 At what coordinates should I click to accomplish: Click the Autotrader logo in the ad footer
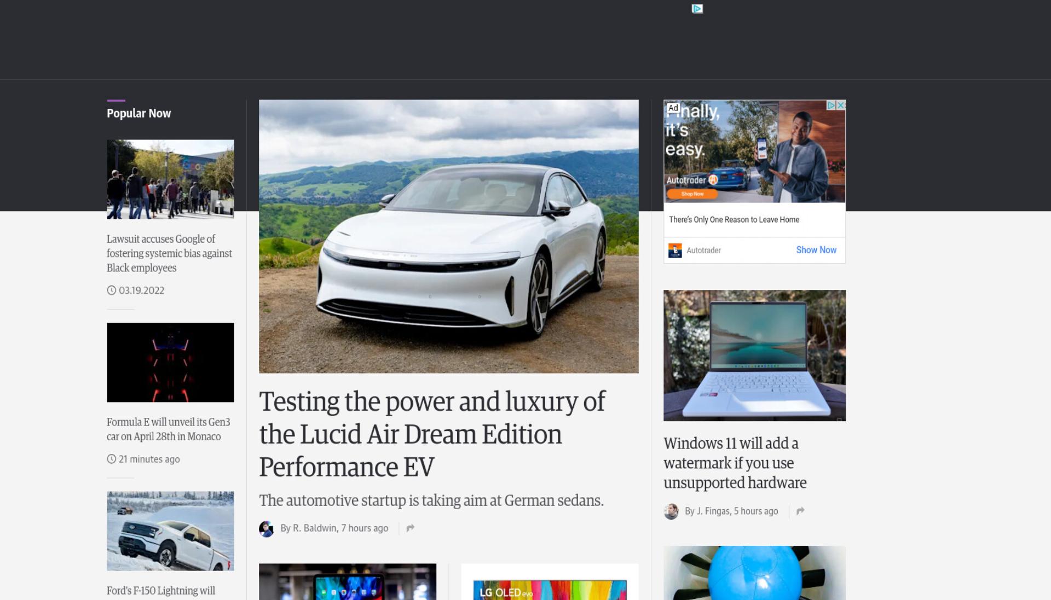[x=675, y=251]
